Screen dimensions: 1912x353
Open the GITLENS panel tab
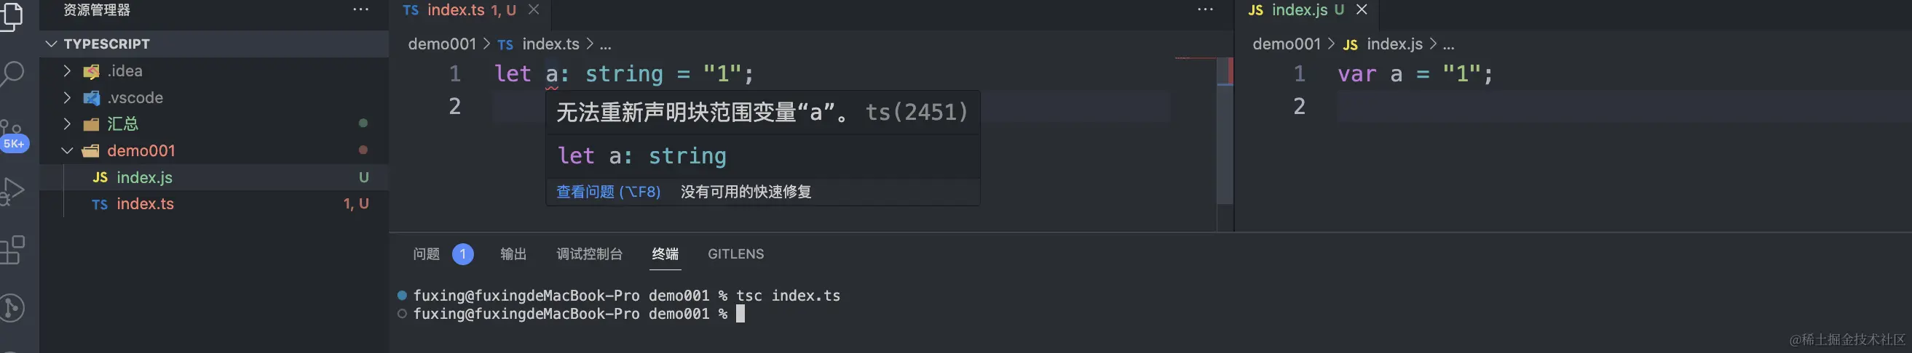coord(735,253)
